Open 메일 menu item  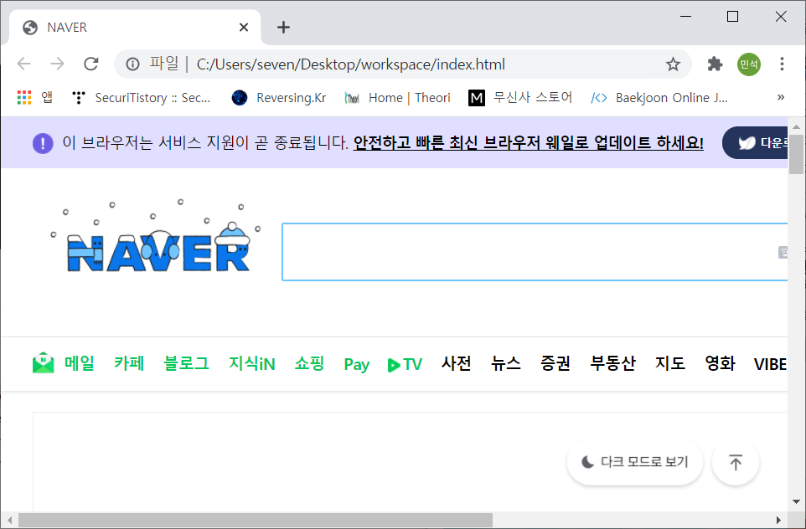coord(79,363)
